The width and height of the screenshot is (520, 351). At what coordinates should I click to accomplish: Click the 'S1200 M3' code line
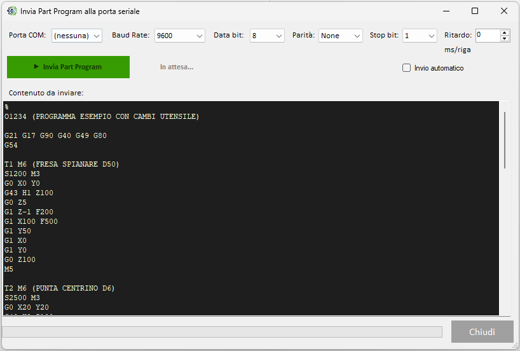click(x=22, y=174)
